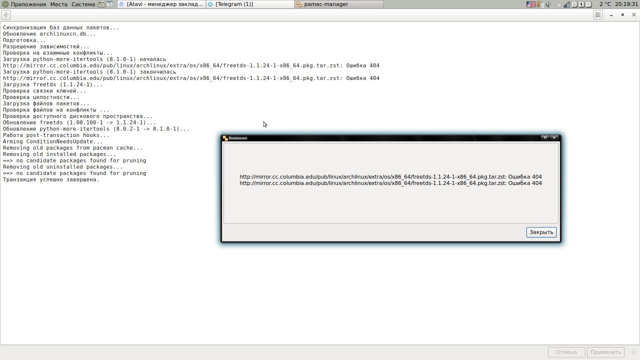Open the clipboard manager tray icon
The width and height of the screenshot is (640, 360).
coord(540,4)
